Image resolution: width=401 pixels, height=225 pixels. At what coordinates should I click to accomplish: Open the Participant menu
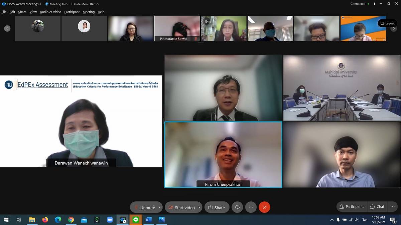pos(72,12)
